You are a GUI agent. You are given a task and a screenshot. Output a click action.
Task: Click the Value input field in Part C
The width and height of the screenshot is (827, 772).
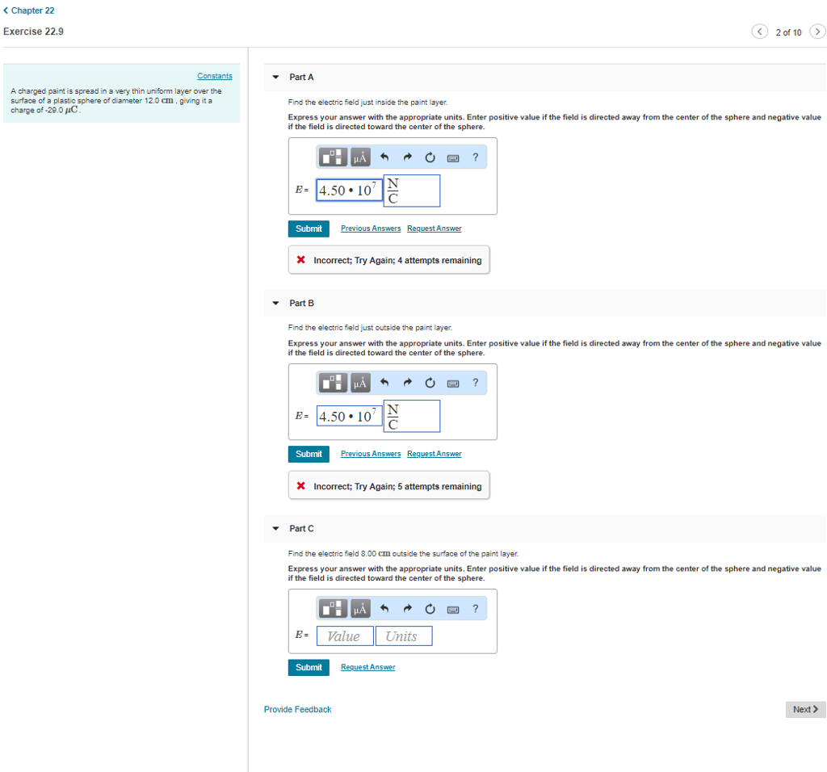point(345,636)
